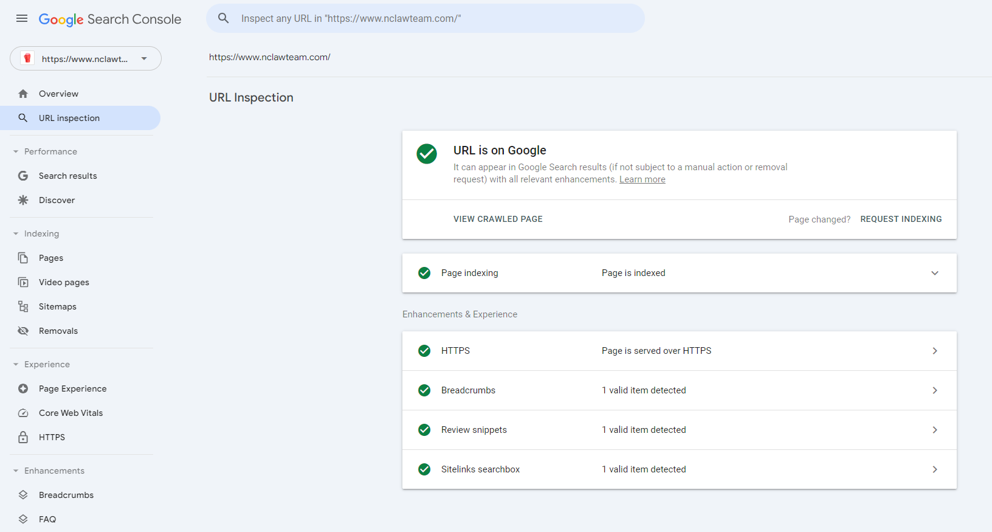Click the Sitemaps tree icon
This screenshot has width=992, height=532.
[x=23, y=306]
